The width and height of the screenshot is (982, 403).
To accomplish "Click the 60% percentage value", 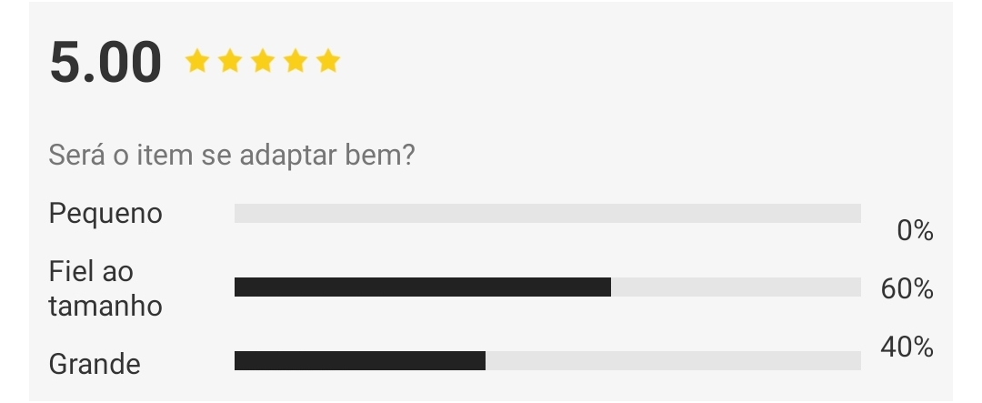I will (x=907, y=289).
